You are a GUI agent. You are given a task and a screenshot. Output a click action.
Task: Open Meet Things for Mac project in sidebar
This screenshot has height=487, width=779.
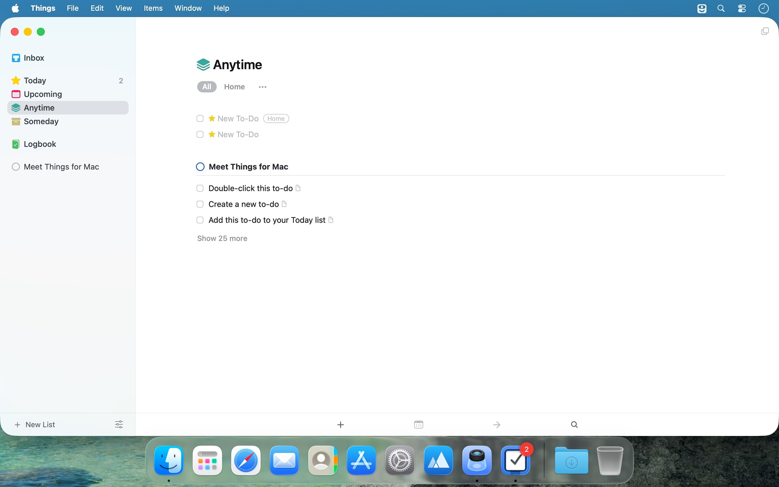tap(68, 167)
